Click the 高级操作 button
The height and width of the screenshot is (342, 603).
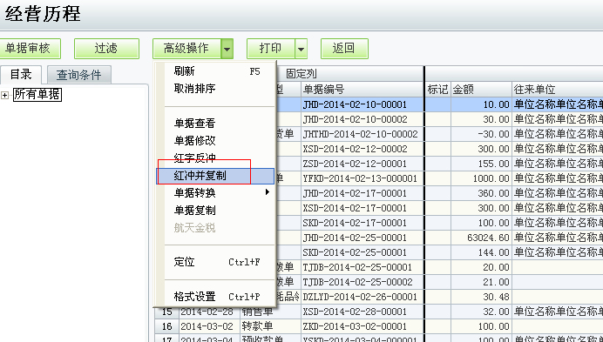[186, 49]
